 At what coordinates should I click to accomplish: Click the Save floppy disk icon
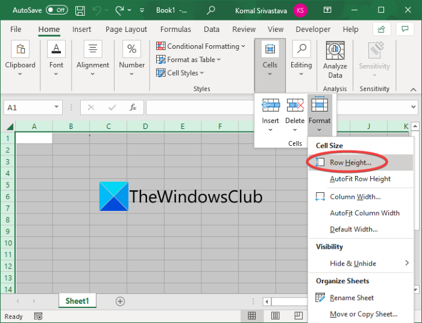[x=80, y=10]
